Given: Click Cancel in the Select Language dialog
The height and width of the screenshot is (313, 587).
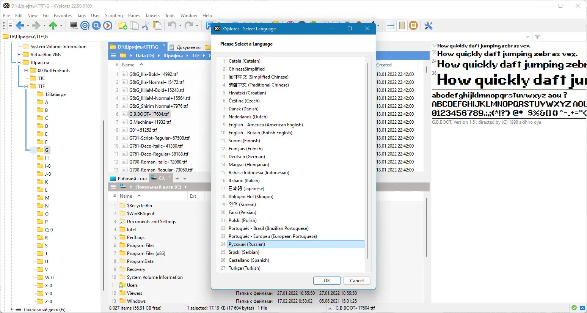Looking at the screenshot, I should [357, 281].
